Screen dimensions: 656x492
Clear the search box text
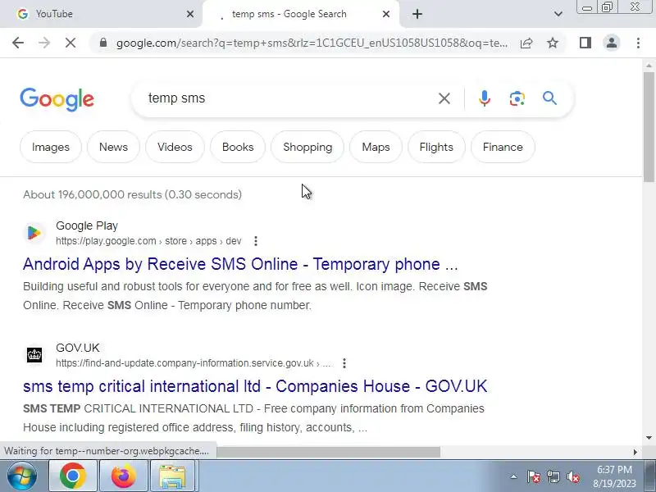pyautogui.click(x=444, y=98)
